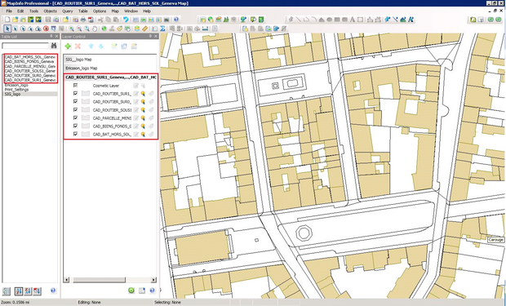The image size is (506, 306).
Task: Click the blue Help icon in Standard toolbar
Action: coord(176,20)
